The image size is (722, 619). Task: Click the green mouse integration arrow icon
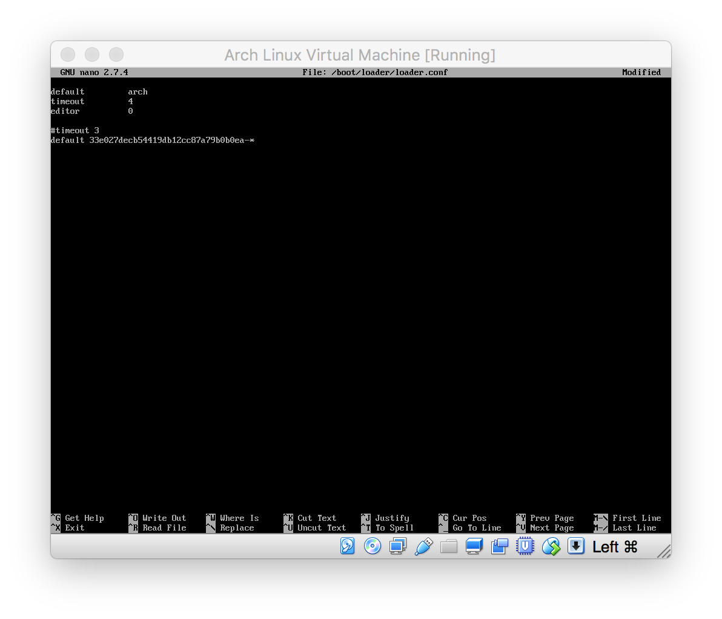pyautogui.click(x=551, y=547)
